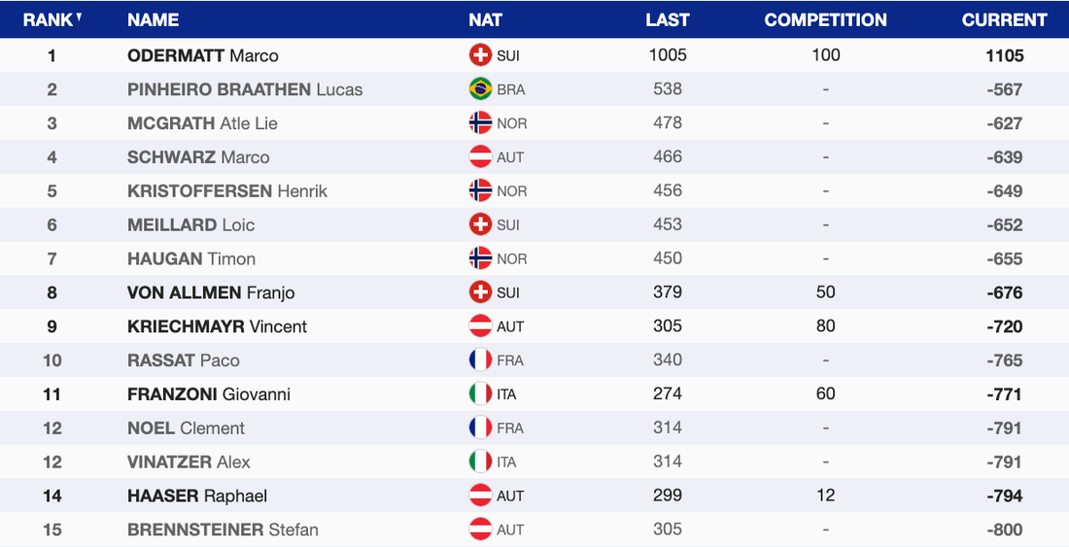This screenshot has height=547, width=1069.
Task: Click the NAT column header
Action: pyautogui.click(x=485, y=19)
